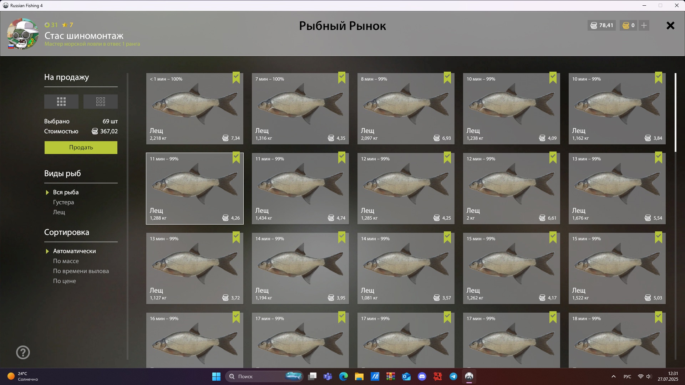Open Task View in the taskbar
The width and height of the screenshot is (685, 385).
(312, 376)
